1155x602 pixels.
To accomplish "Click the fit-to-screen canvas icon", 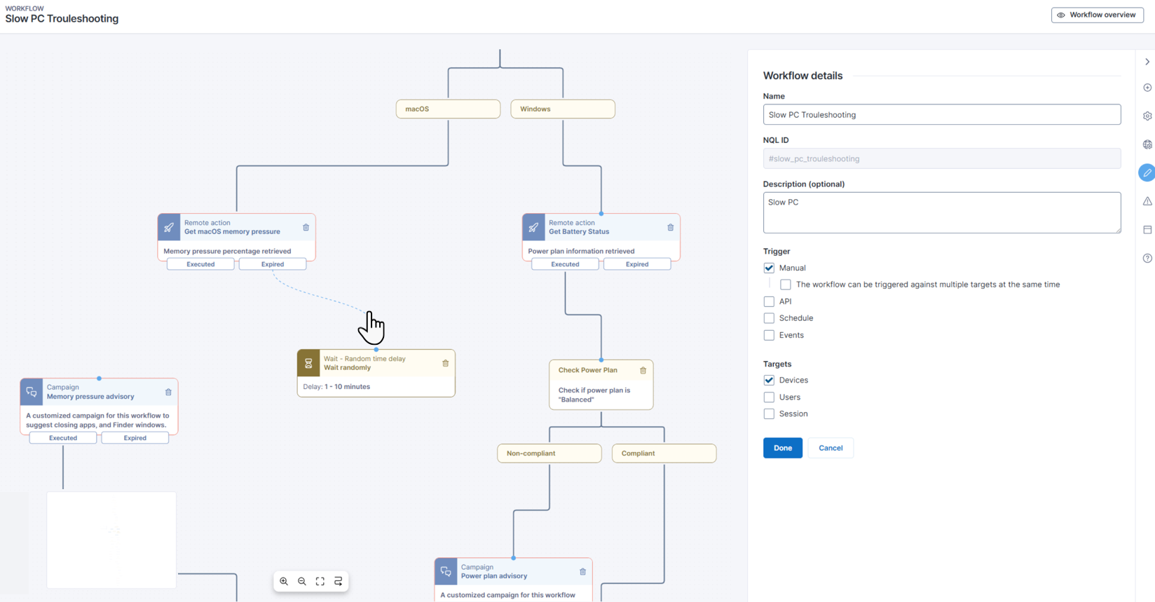I will click(320, 581).
